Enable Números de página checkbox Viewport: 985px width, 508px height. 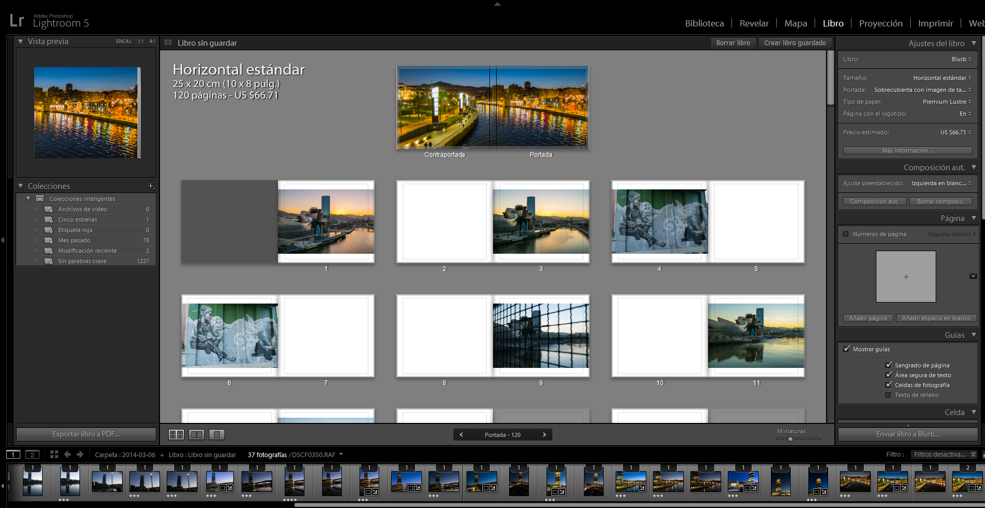[846, 234]
